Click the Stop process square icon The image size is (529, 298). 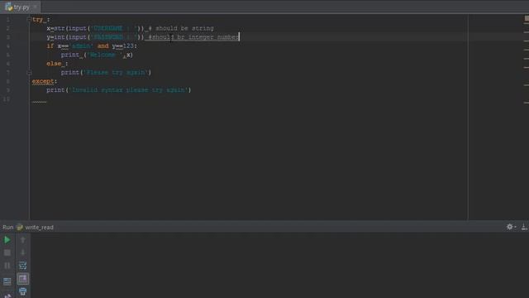coord(7,252)
